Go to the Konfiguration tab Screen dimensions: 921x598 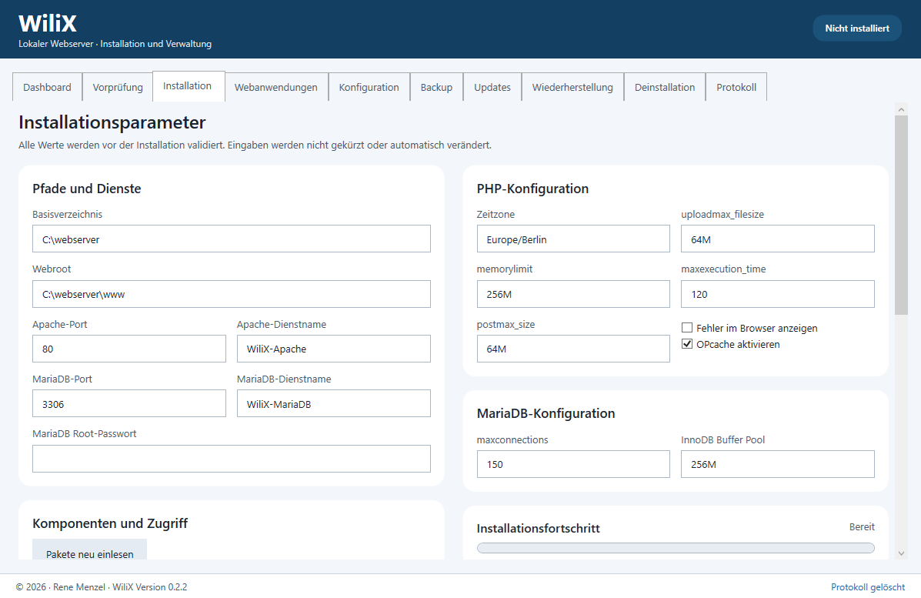point(369,87)
